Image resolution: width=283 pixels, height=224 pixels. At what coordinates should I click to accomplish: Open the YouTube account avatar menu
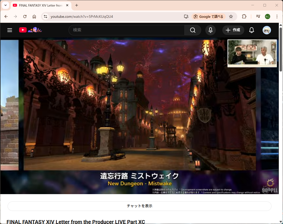tap(267, 30)
